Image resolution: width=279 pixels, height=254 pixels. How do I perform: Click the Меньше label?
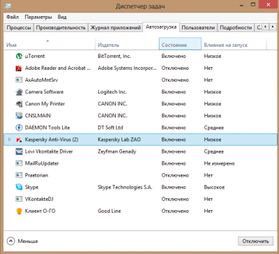point(28,241)
